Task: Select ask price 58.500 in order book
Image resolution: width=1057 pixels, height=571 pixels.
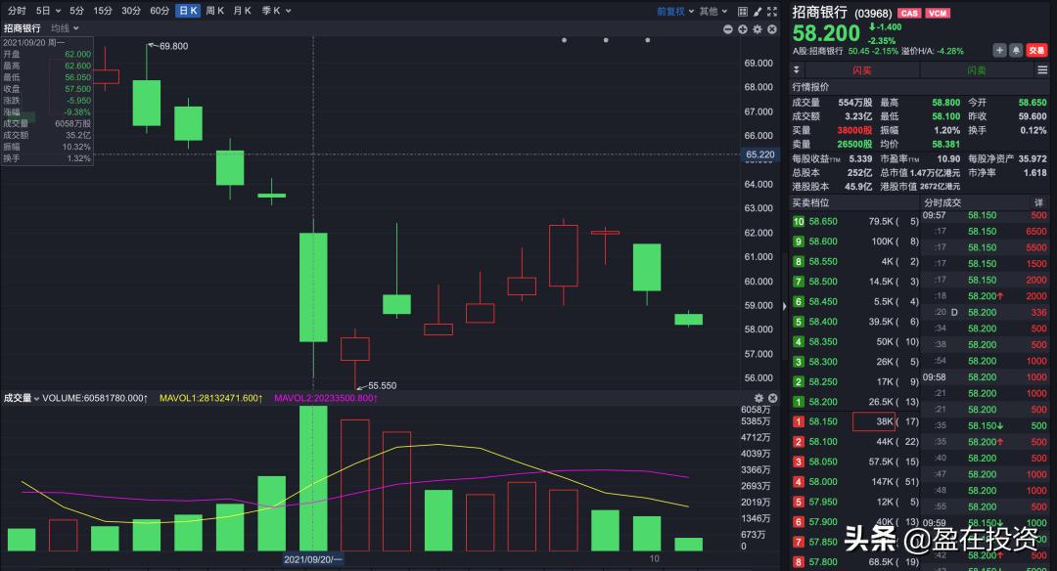Action: pos(823,282)
